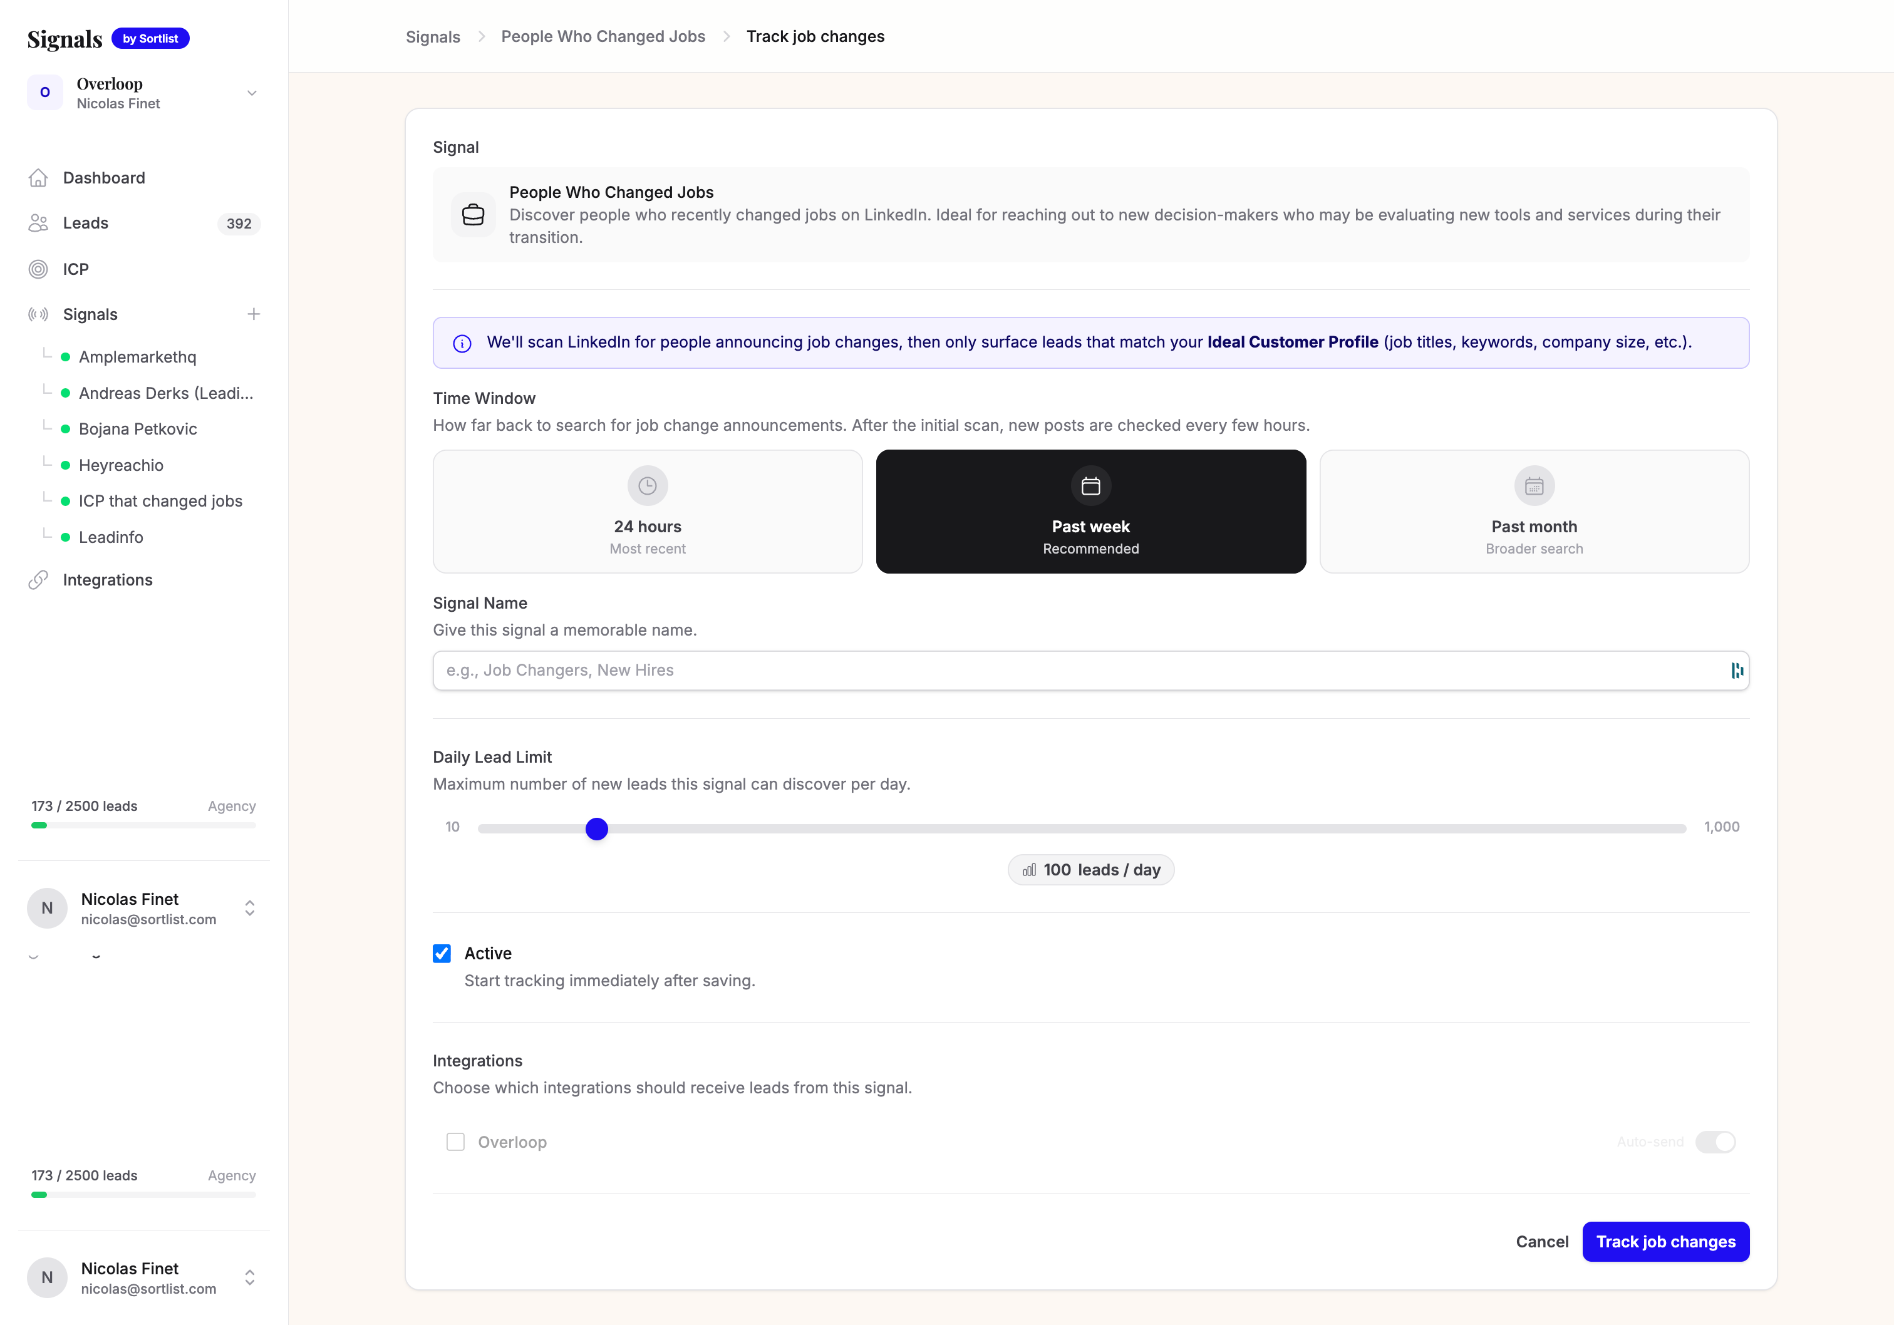Click the Integrations link icon
The height and width of the screenshot is (1325, 1894).
pos(38,580)
